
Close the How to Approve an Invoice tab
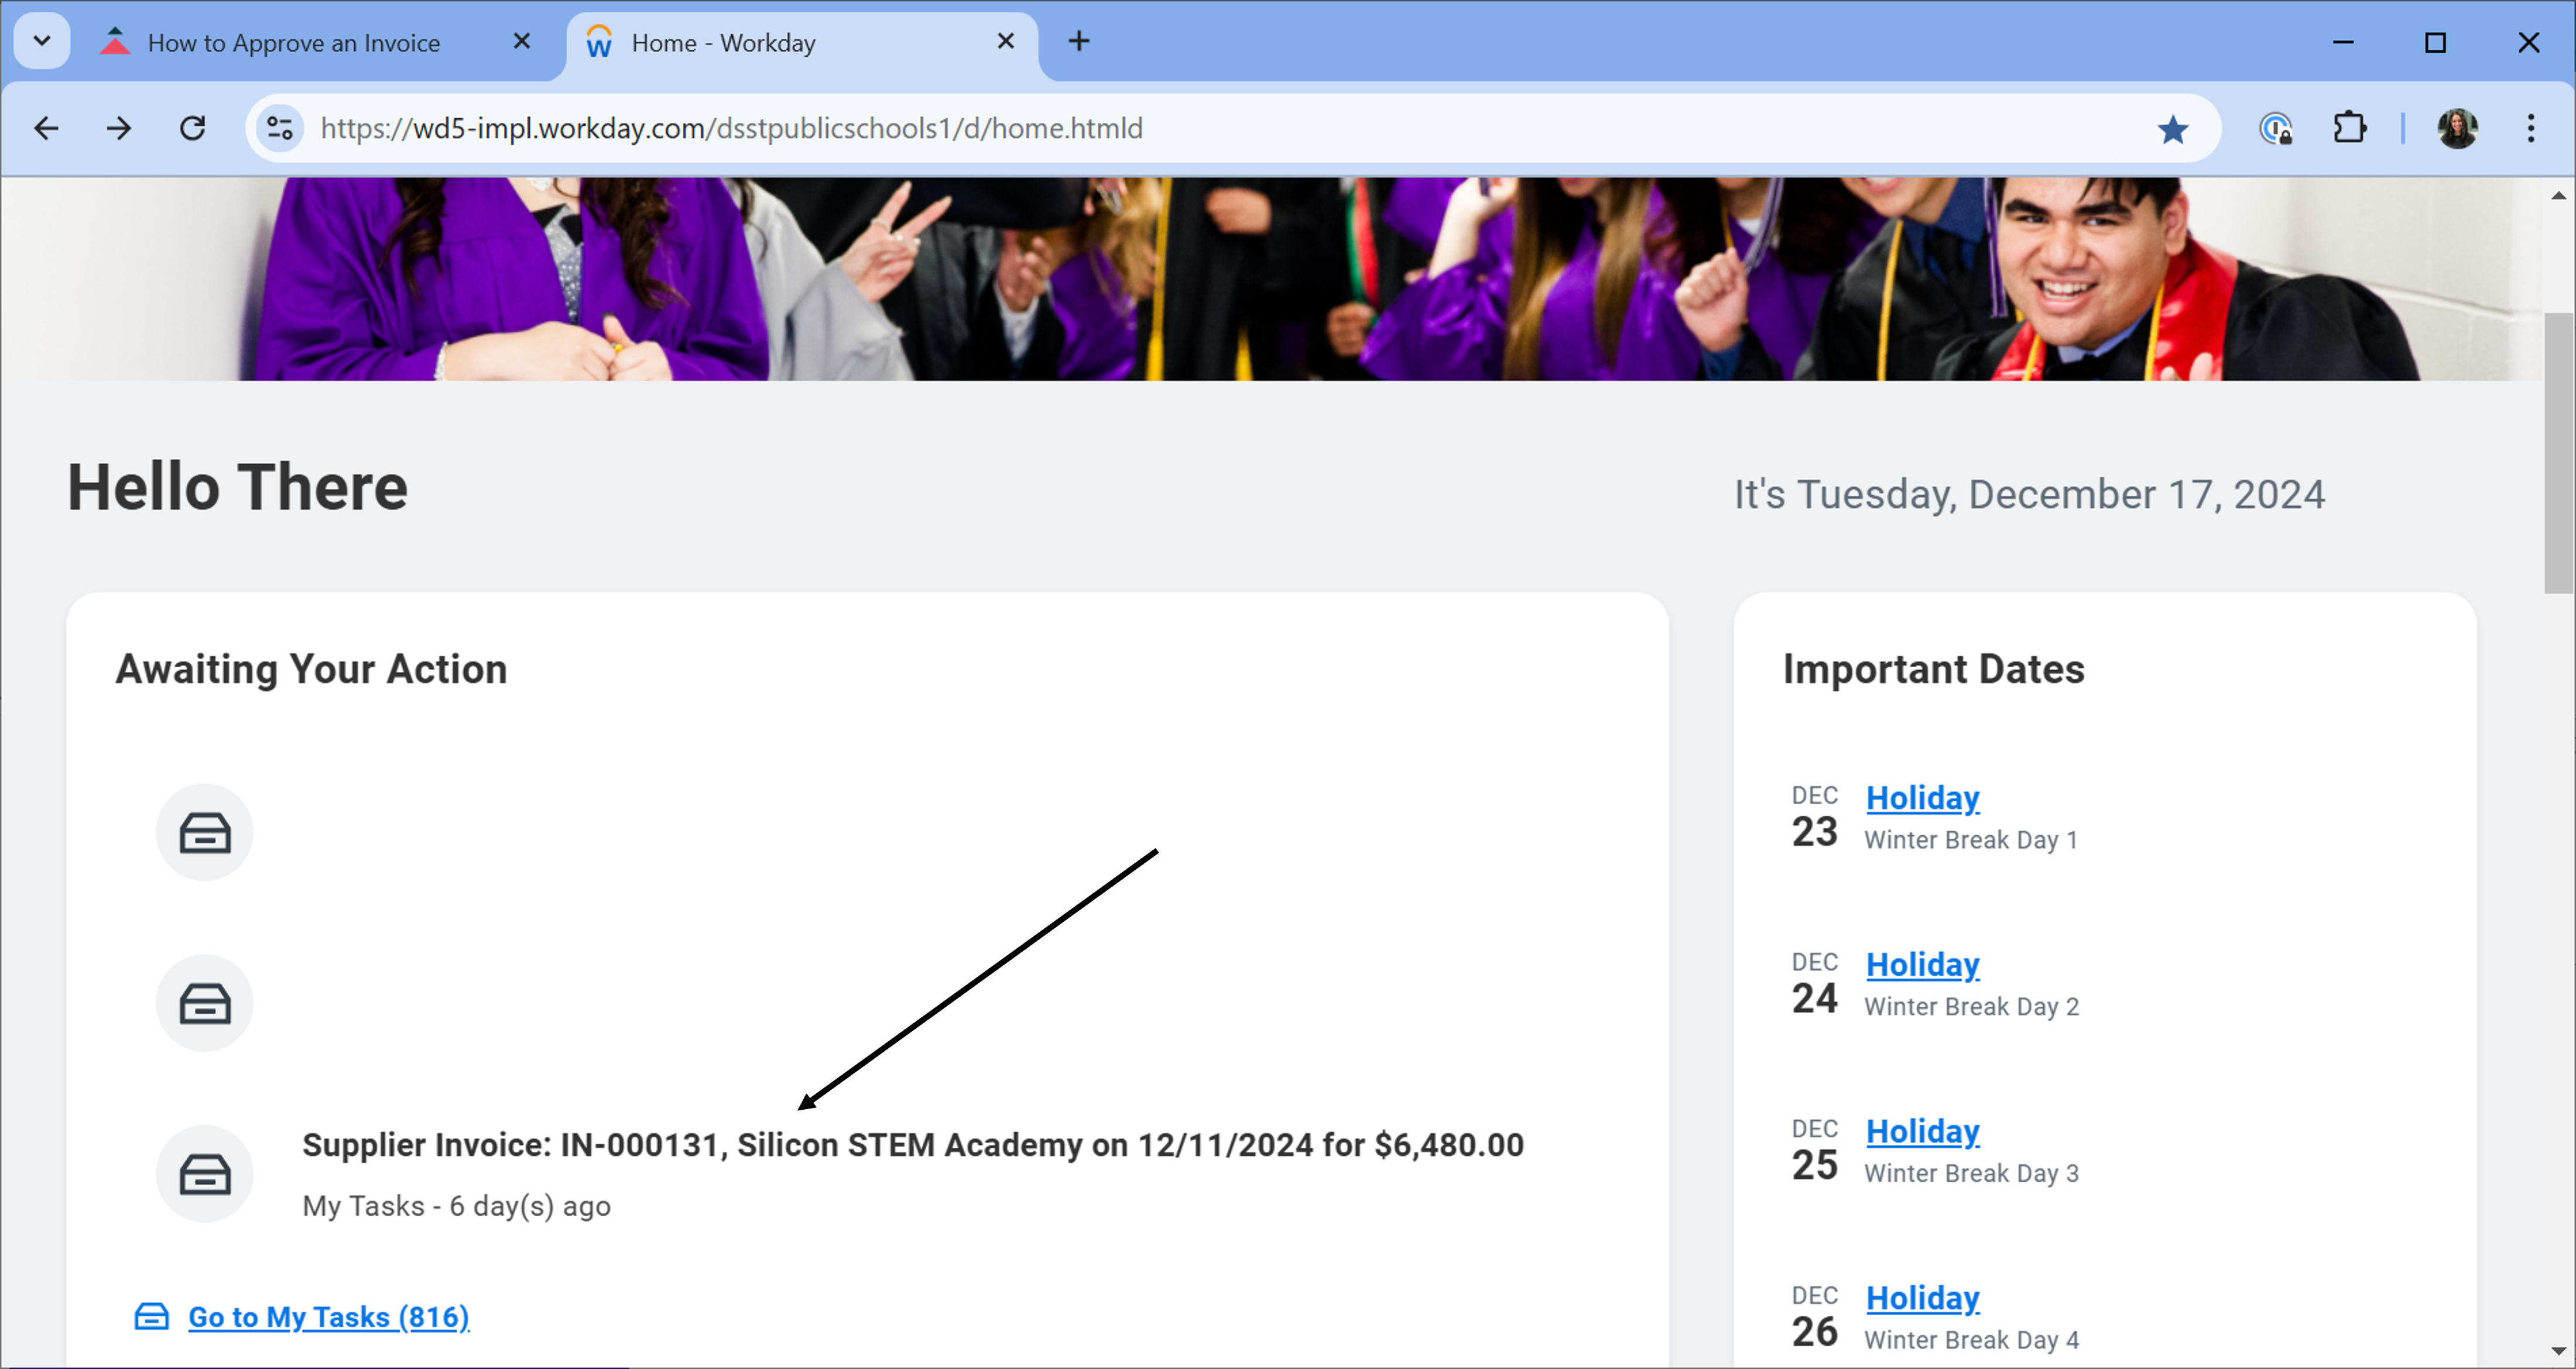[x=521, y=42]
